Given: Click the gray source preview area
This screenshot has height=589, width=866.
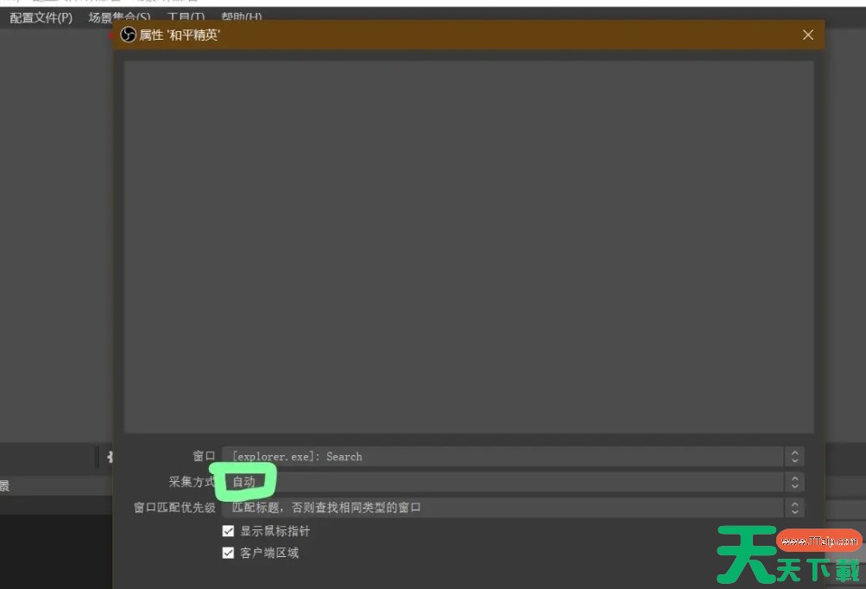Looking at the screenshot, I should point(468,246).
